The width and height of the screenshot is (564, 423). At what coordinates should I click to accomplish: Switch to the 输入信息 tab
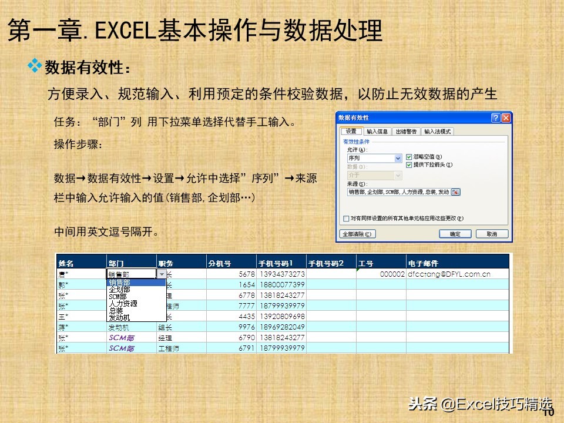pyautogui.click(x=378, y=131)
